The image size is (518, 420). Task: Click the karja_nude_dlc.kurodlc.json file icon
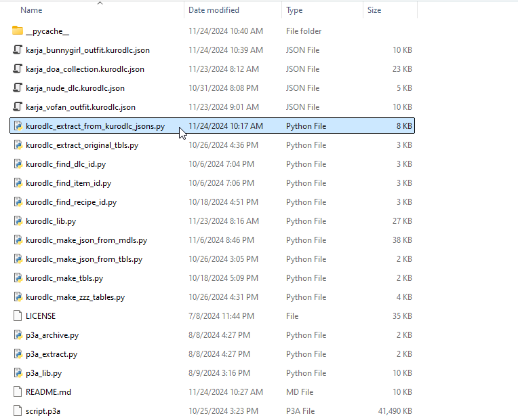[x=18, y=88]
